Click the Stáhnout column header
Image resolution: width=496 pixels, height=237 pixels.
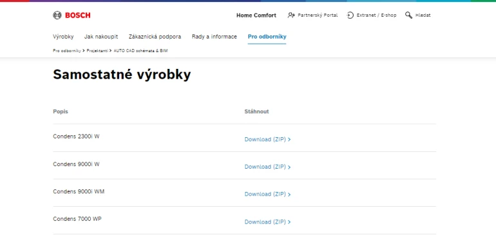coord(256,111)
